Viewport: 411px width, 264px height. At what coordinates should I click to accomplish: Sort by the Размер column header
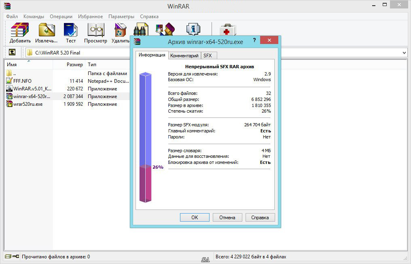[69, 64]
